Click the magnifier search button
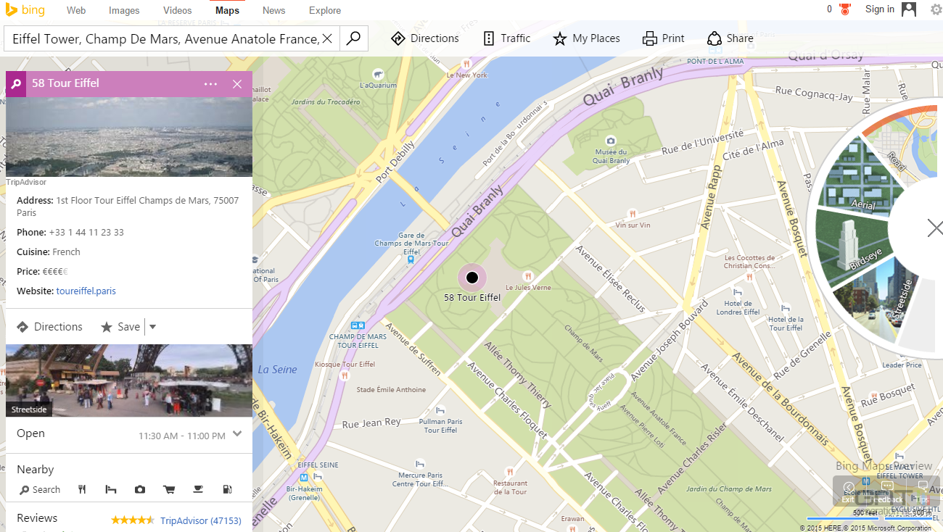The width and height of the screenshot is (943, 532). click(353, 38)
